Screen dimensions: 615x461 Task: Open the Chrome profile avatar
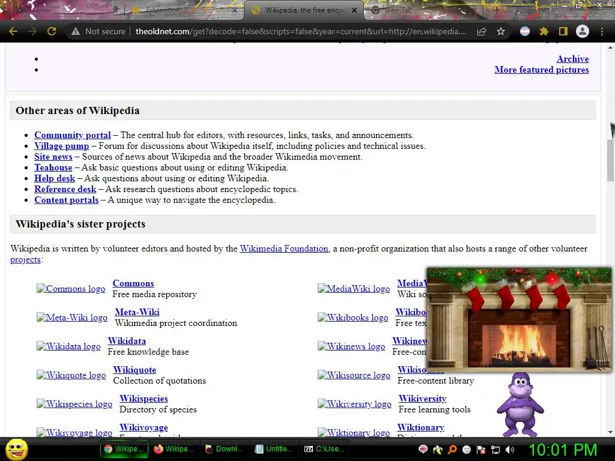coord(583,31)
